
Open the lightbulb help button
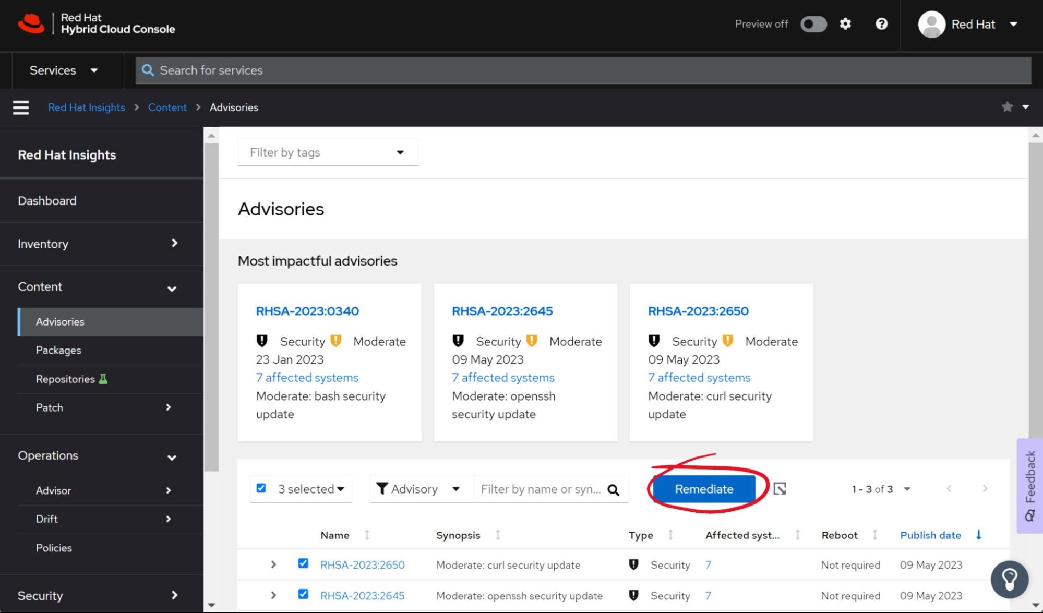click(1009, 579)
